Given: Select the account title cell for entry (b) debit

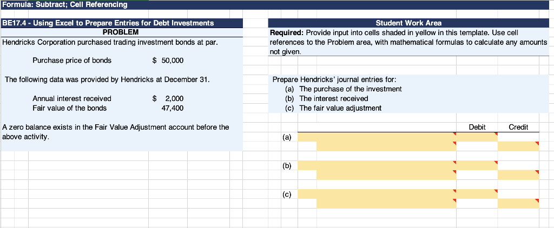Looking at the screenshot, I should pos(377,165).
